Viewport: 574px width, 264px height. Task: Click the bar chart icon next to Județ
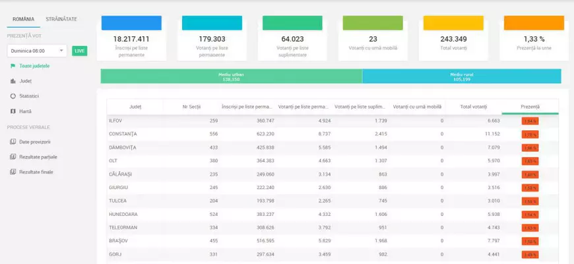(13, 81)
